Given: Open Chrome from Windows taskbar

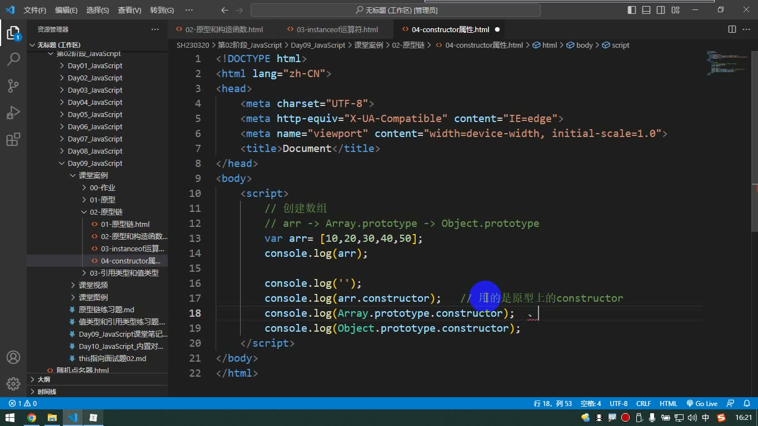Looking at the screenshot, I should tap(32, 418).
